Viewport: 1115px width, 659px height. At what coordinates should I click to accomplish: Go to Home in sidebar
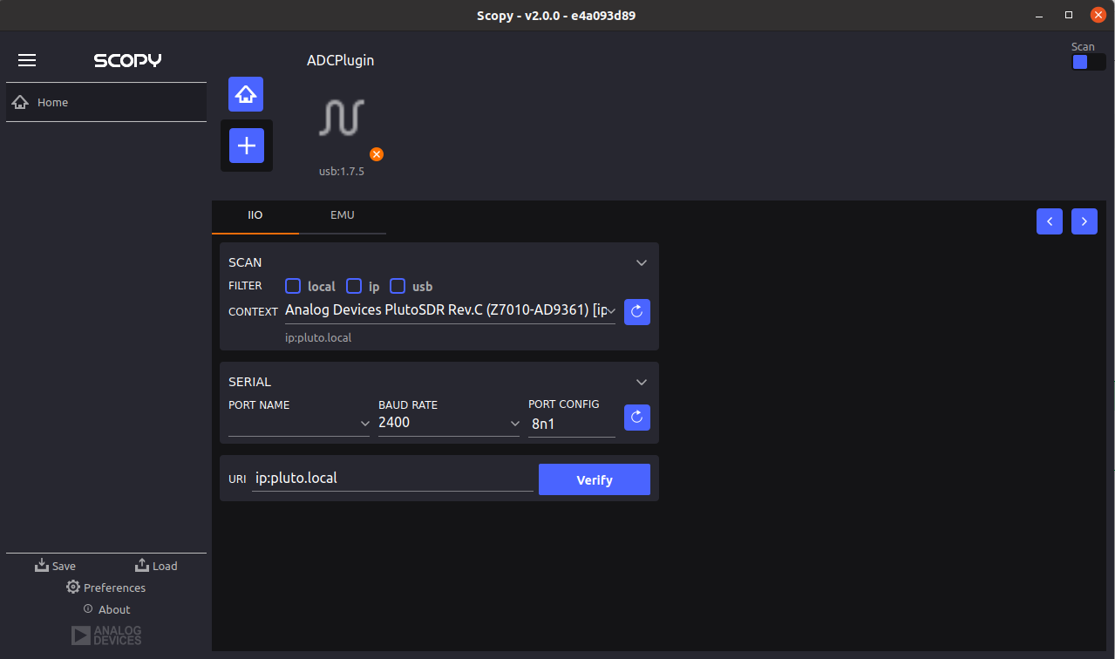(x=106, y=102)
